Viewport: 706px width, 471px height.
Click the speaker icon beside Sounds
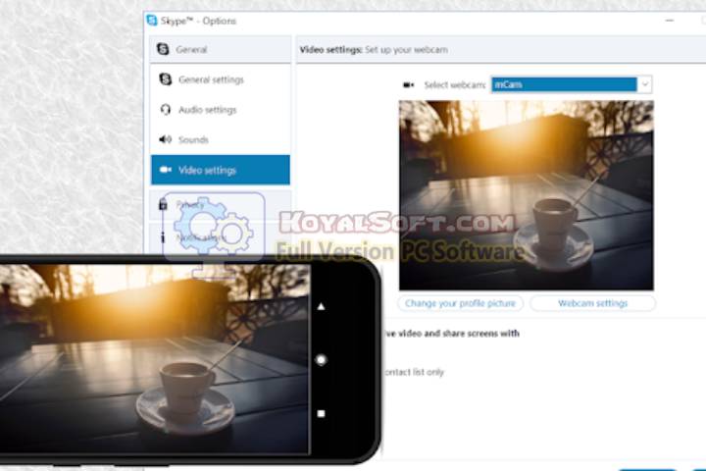tap(166, 139)
